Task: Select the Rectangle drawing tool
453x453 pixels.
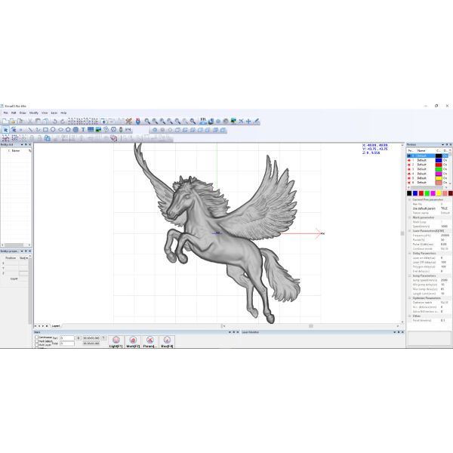Action: (45, 130)
